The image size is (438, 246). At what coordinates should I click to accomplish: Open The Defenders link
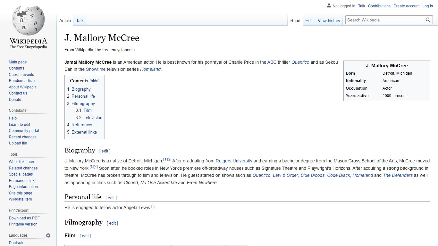(x=398, y=175)
